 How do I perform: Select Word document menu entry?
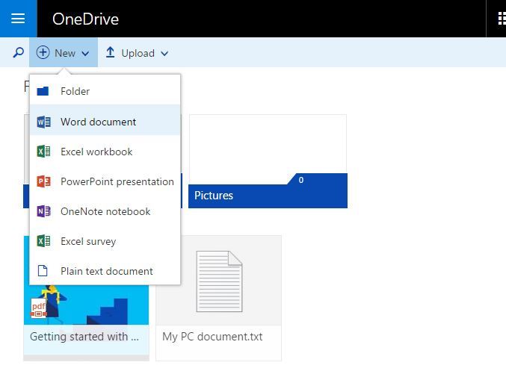tap(105, 122)
